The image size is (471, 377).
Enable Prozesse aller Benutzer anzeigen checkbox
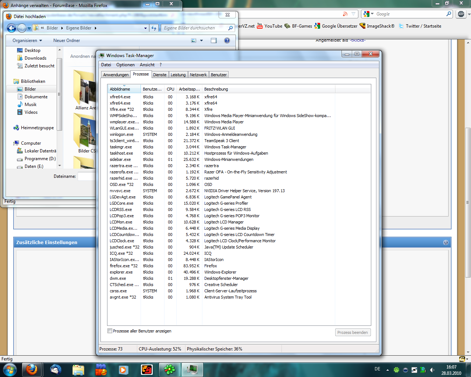click(x=110, y=331)
